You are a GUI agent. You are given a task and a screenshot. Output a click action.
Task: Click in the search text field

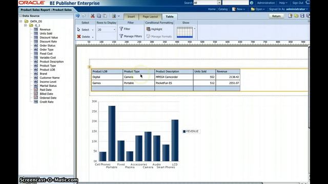click(x=236, y=3)
